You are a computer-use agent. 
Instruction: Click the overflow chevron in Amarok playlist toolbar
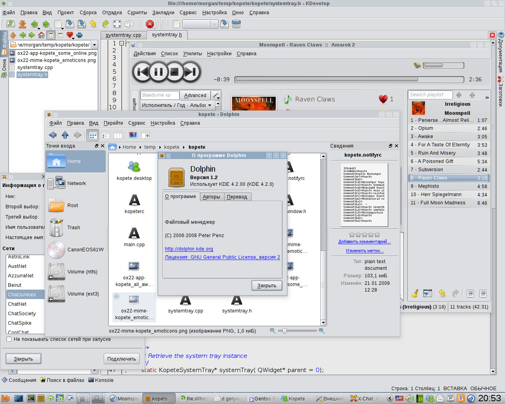[487, 97]
